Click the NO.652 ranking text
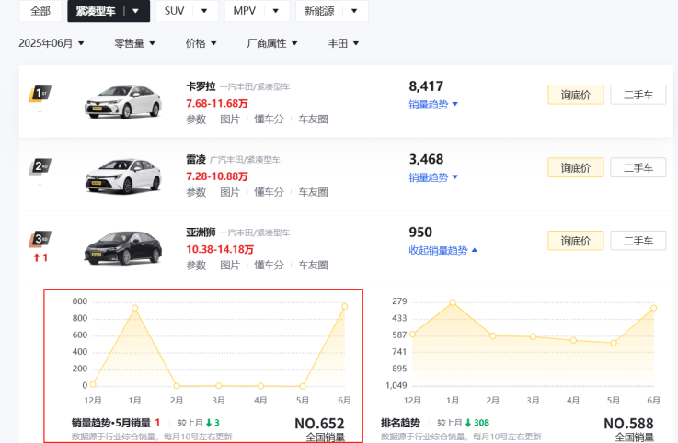 coord(319,423)
